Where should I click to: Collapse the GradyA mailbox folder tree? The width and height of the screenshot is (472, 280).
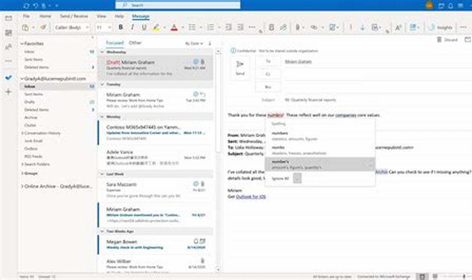point(22,78)
